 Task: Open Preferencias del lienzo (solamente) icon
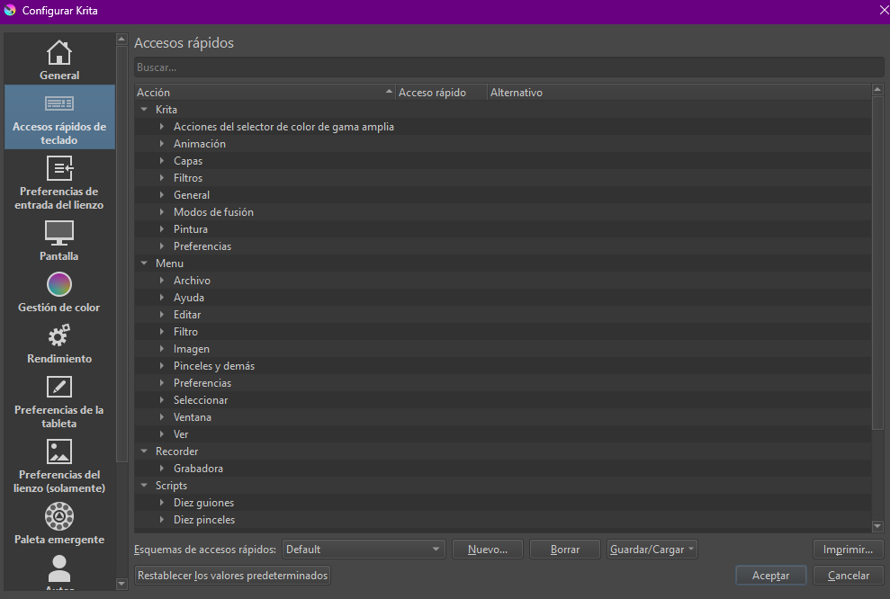pyautogui.click(x=59, y=451)
